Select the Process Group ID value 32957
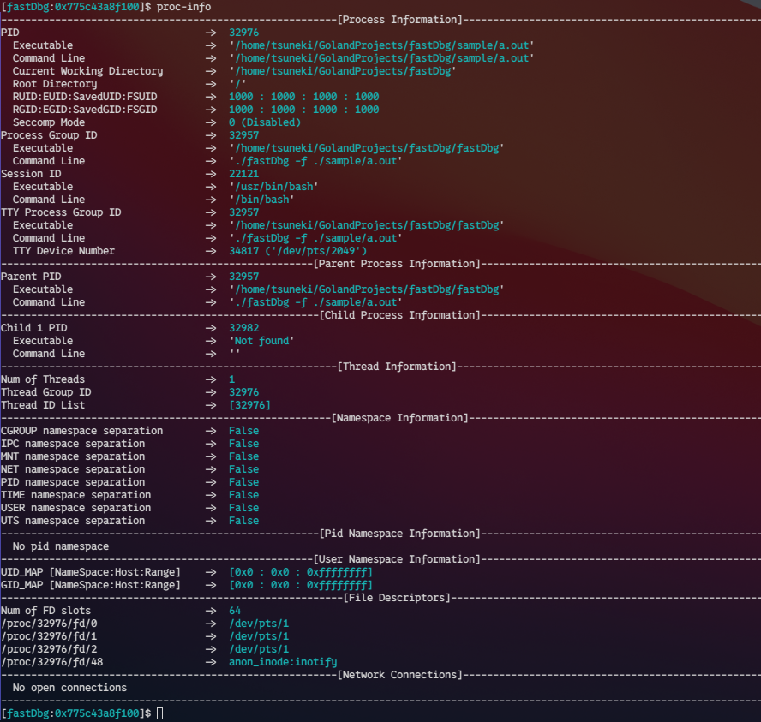The width and height of the screenshot is (761, 722). pos(243,135)
